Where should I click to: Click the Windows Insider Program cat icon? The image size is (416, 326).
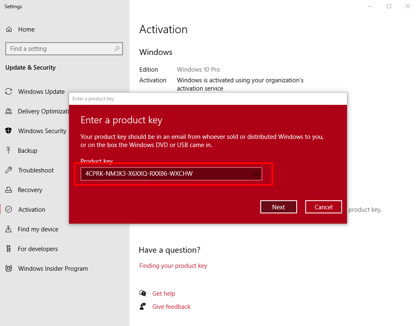pos(9,268)
